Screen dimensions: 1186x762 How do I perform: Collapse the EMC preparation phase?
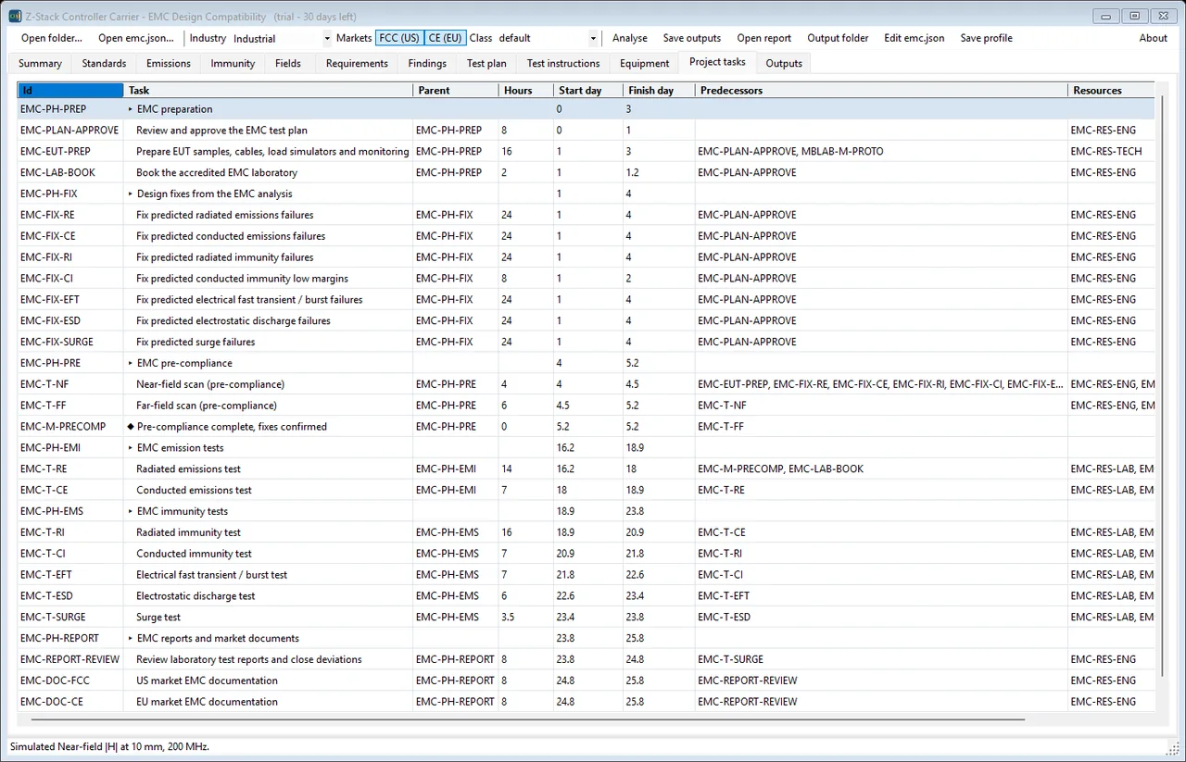tap(131, 109)
